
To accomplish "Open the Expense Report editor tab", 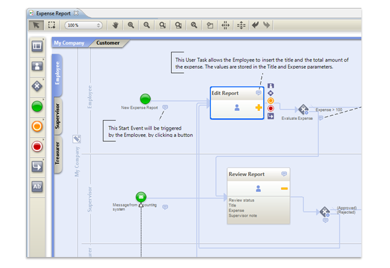I will click(x=54, y=13).
